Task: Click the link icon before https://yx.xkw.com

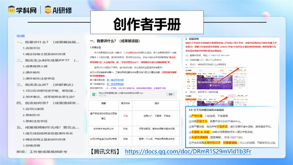Action: [x=209, y=55]
